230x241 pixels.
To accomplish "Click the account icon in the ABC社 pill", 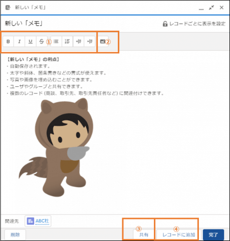I will 31,221.
